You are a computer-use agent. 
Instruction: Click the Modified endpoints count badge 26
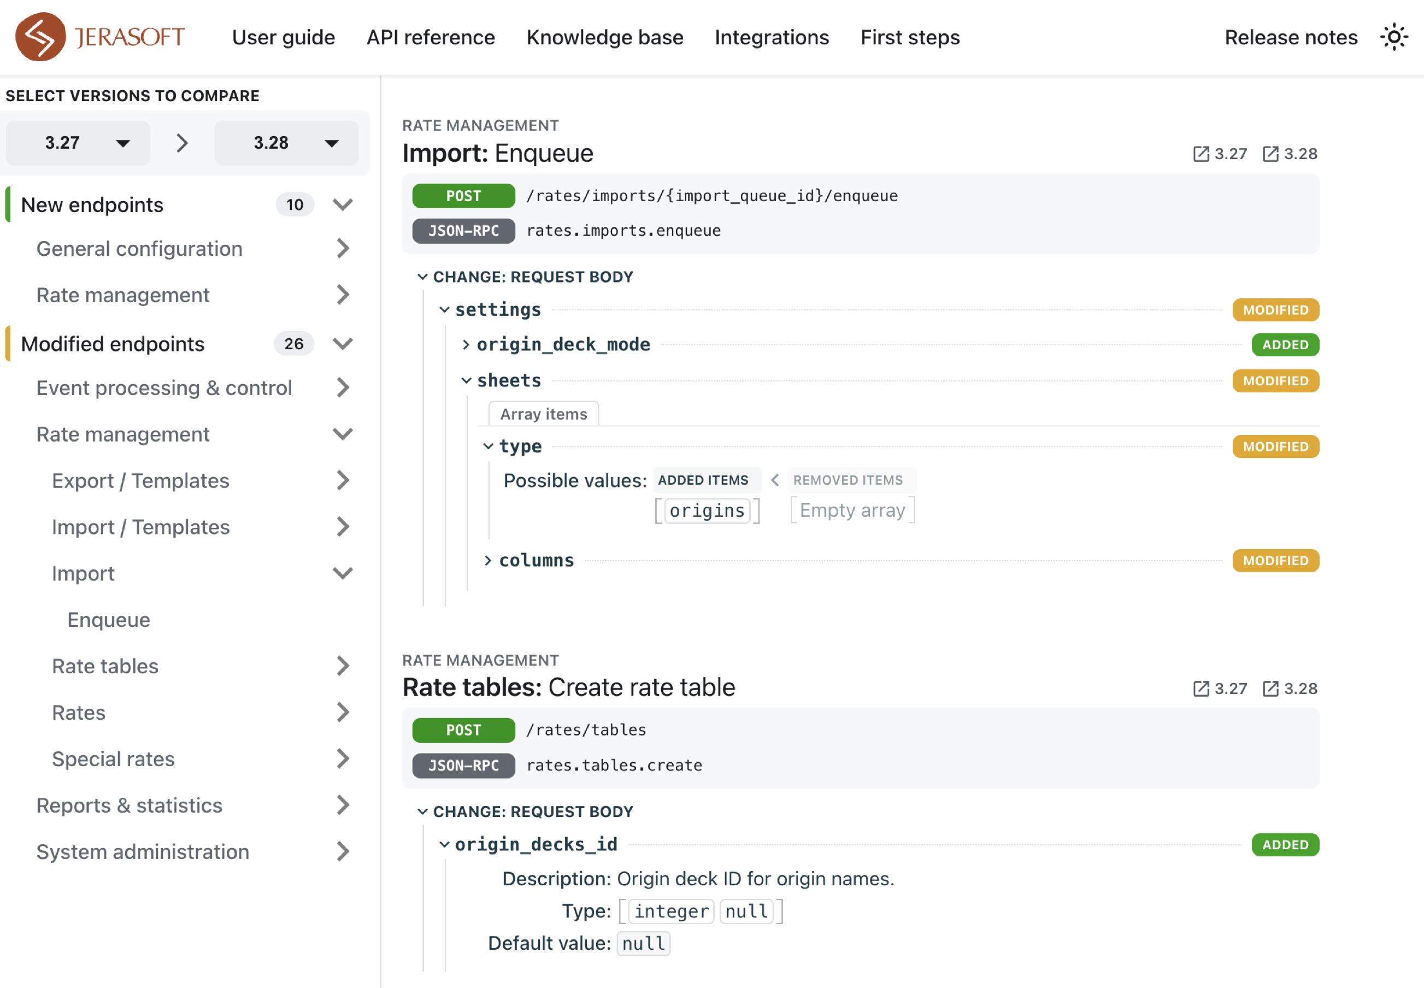pyautogui.click(x=294, y=344)
